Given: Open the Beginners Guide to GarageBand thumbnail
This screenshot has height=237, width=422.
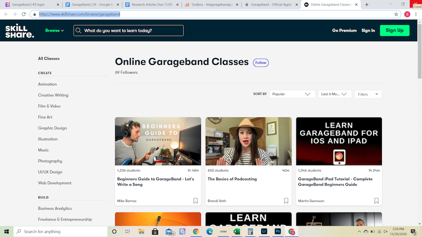Looking at the screenshot, I should (x=158, y=141).
